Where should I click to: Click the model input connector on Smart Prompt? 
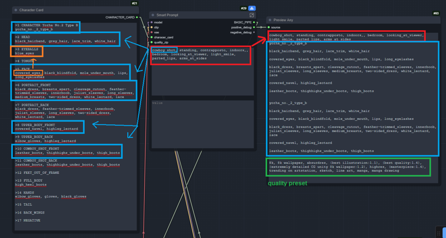point(152,23)
